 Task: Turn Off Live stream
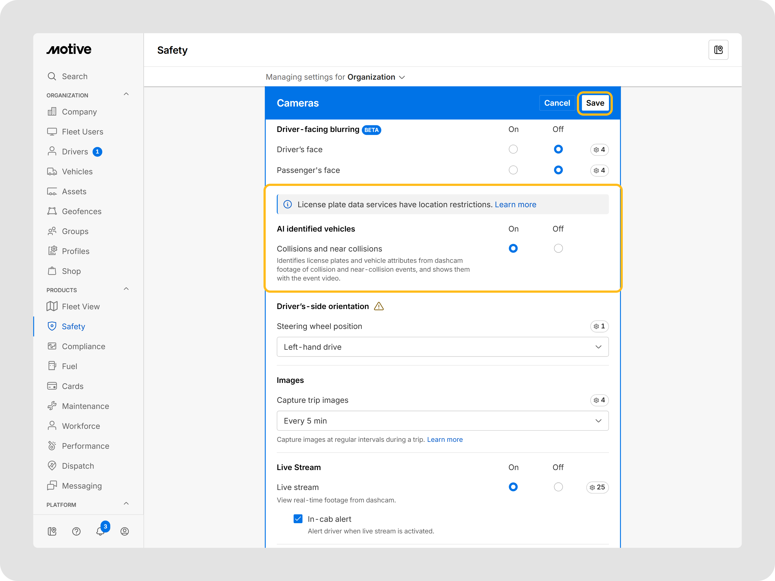coord(558,487)
